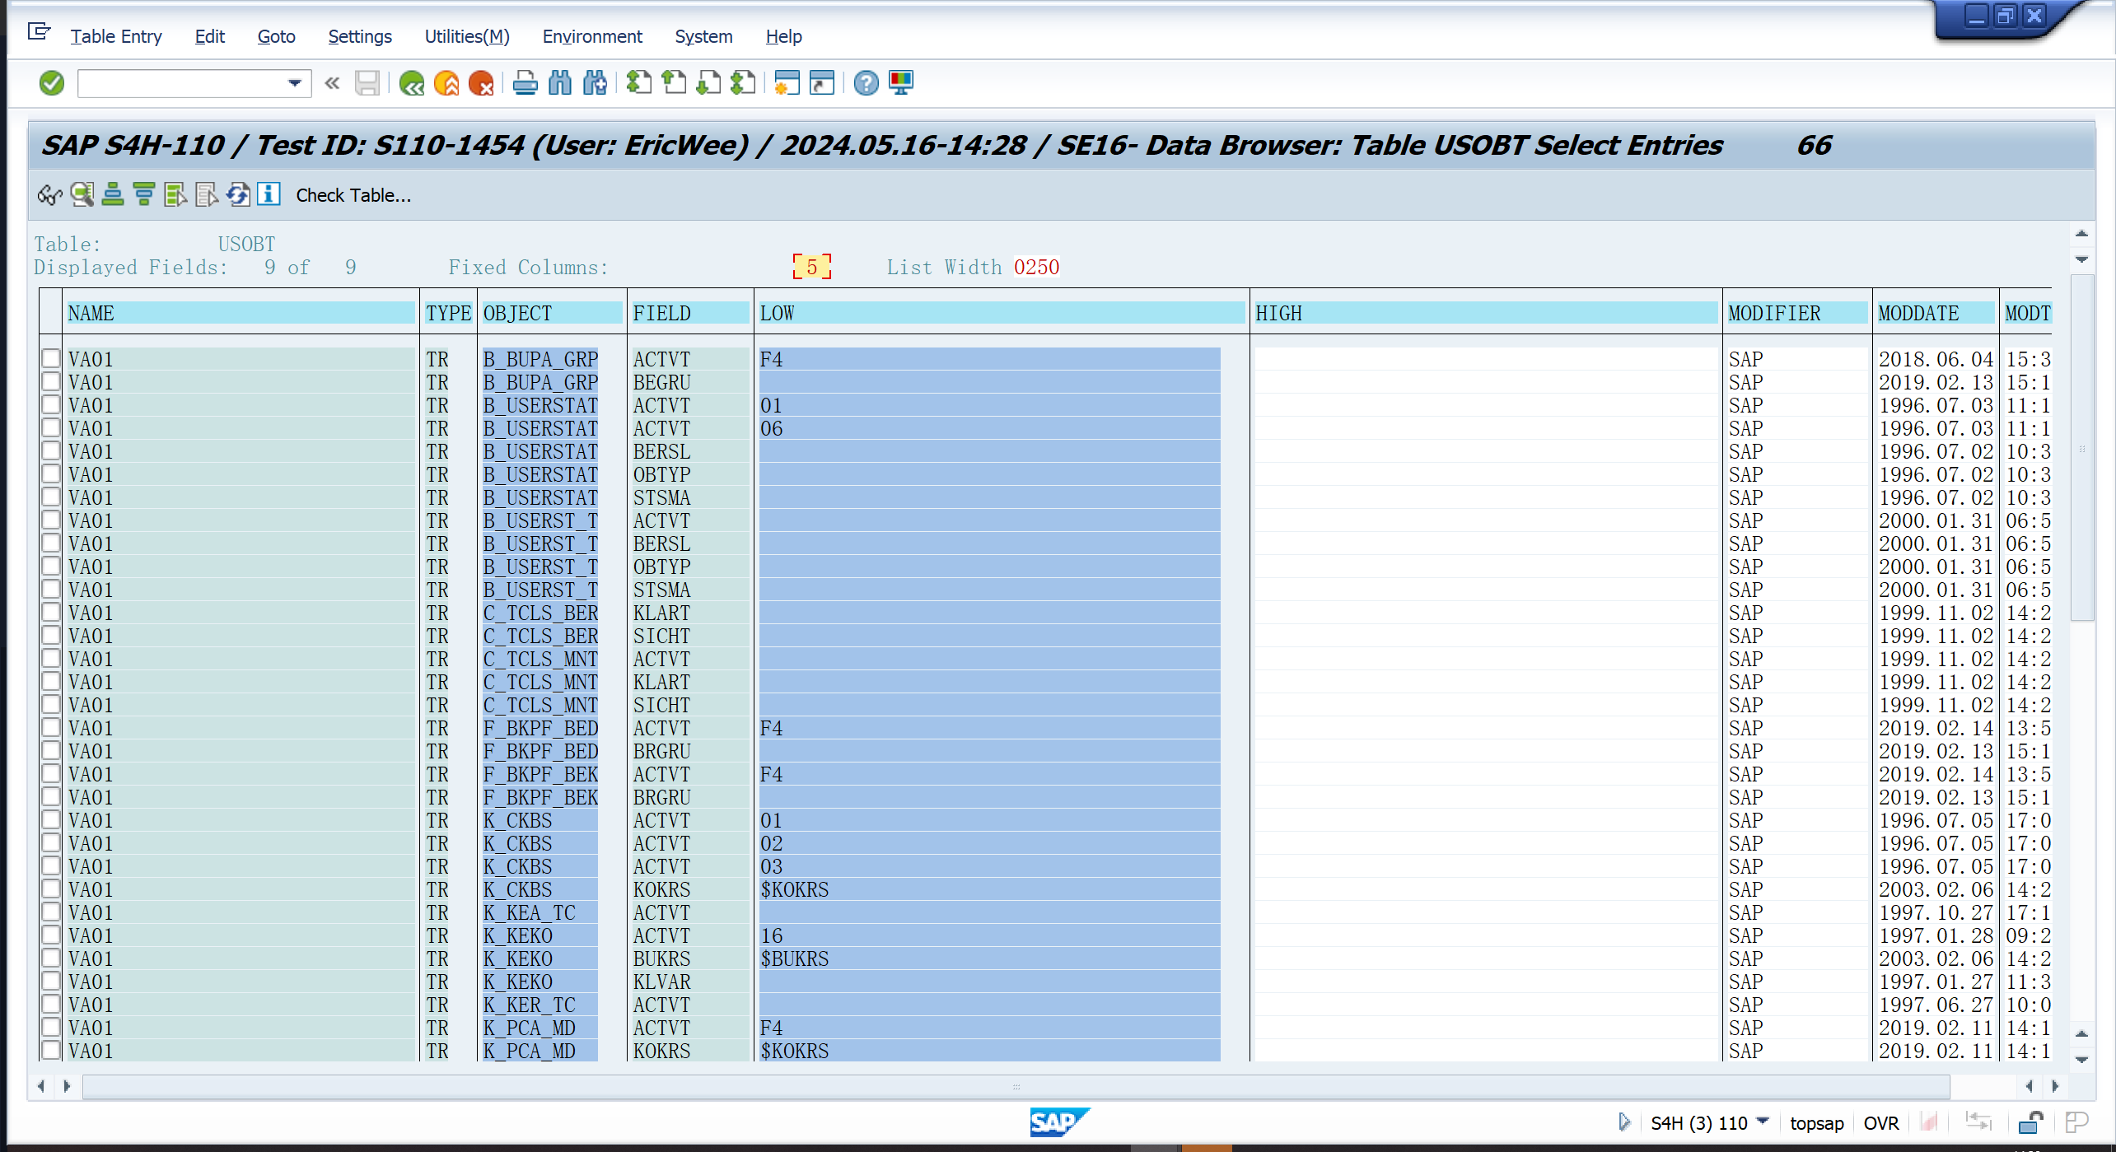Expand the S4H (3) 110 system dropdown
The image size is (2116, 1152).
[x=1763, y=1122]
